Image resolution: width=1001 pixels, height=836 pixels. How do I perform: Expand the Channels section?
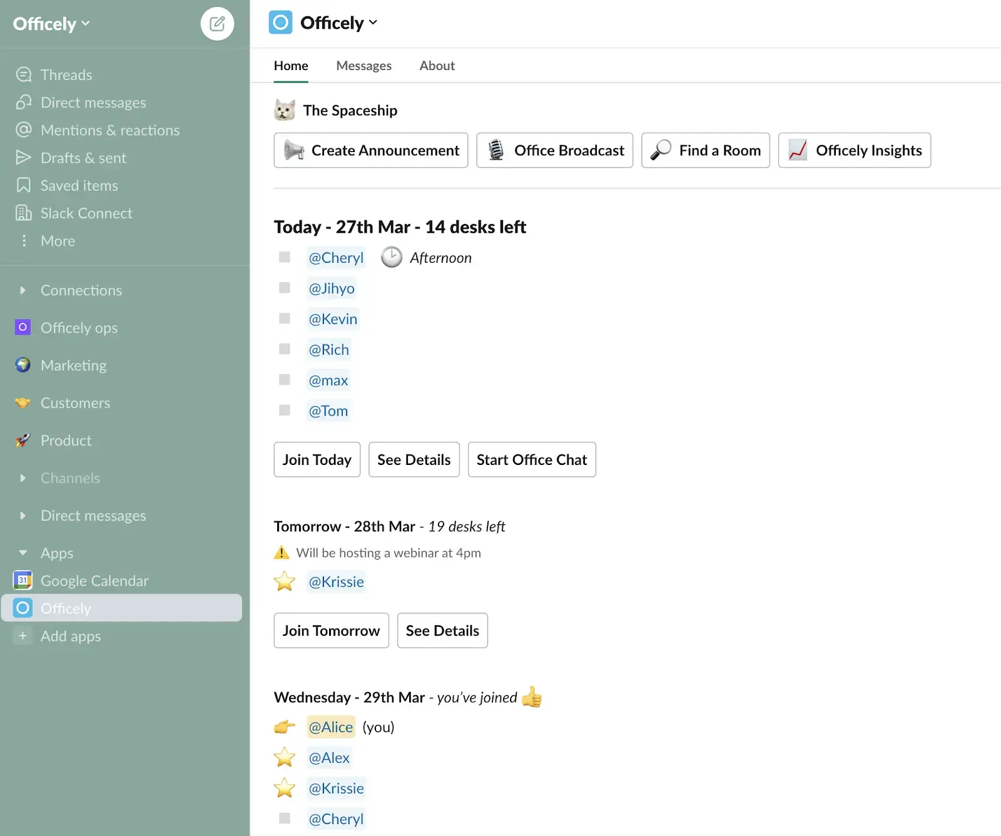coord(23,477)
